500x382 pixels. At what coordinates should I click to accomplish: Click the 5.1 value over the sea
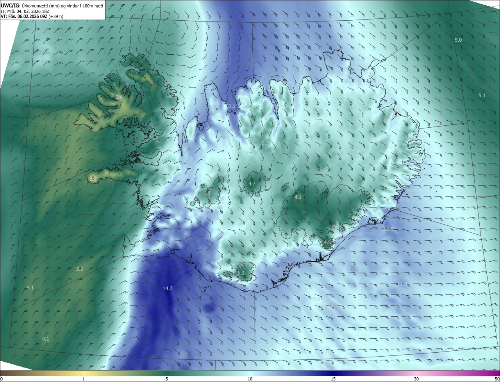click(482, 96)
